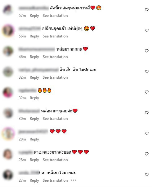
Task: Open avatar of the bottom 27m commenter
Action: pyautogui.click(x=8, y=175)
